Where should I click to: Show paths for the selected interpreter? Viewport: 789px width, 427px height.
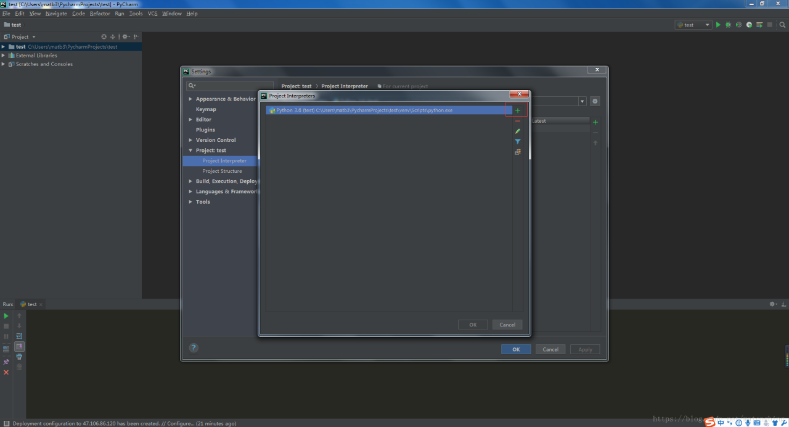tap(517, 152)
